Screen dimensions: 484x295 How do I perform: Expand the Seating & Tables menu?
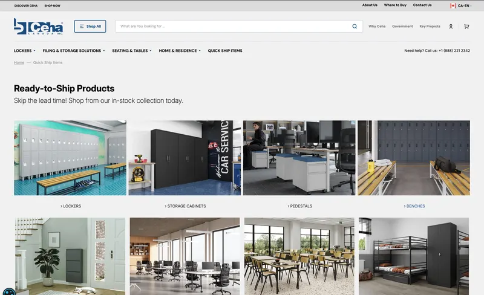point(132,51)
